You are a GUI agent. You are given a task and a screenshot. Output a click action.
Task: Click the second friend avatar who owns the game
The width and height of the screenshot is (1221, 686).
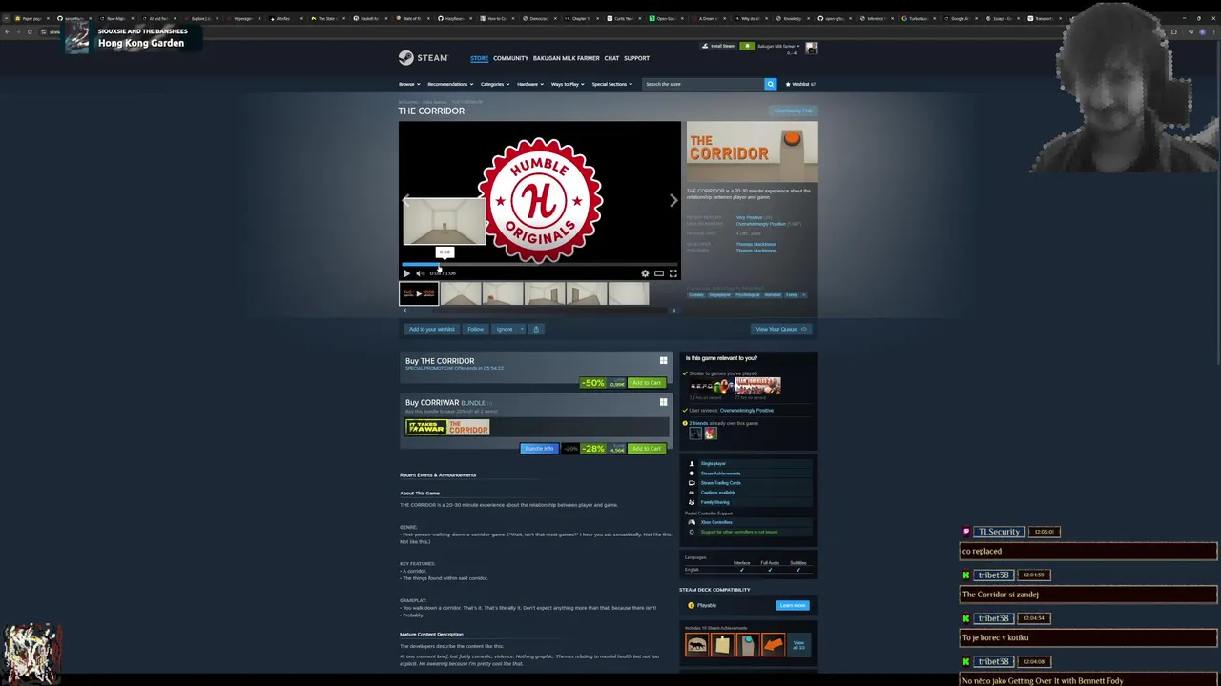tap(710, 434)
